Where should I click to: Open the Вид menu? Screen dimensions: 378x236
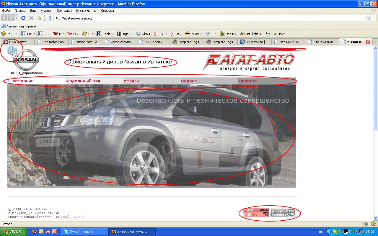33,11
